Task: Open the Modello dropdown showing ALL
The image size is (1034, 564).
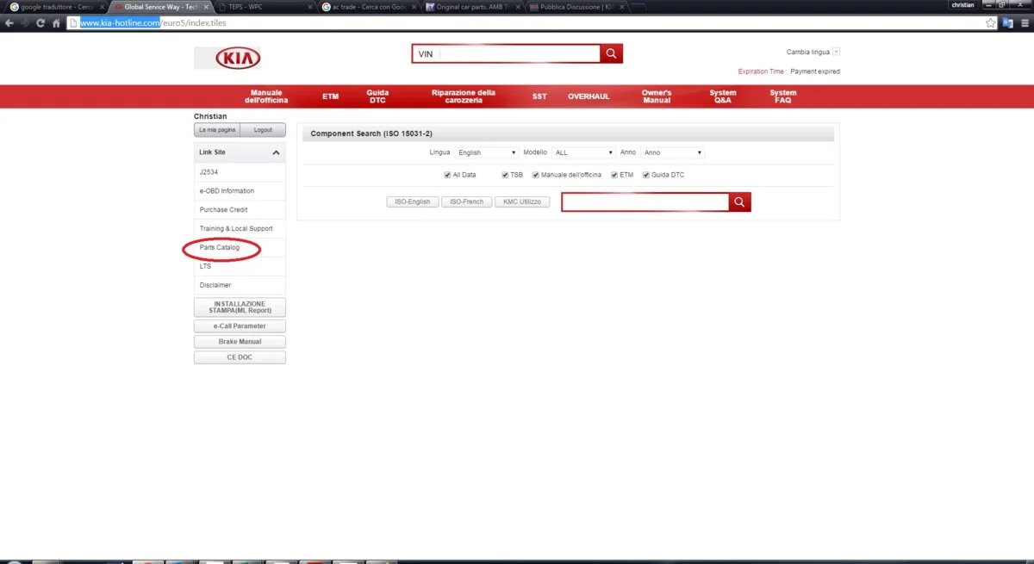Action: 583,152
